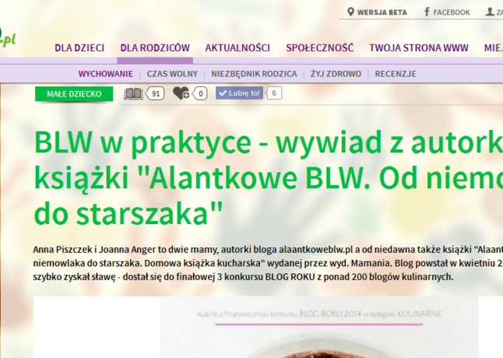Select the 'Żyj zdrowo' subcategory
Image resolution: width=503 pixels, height=358 pixels.
(336, 74)
